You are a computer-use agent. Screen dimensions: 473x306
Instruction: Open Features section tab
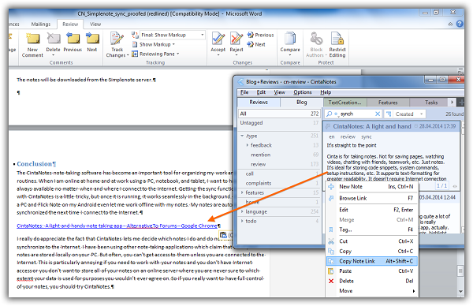pyautogui.click(x=388, y=103)
